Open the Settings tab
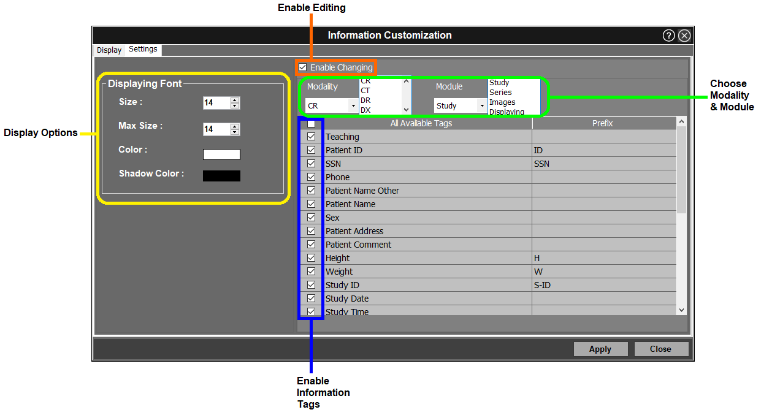 point(143,50)
